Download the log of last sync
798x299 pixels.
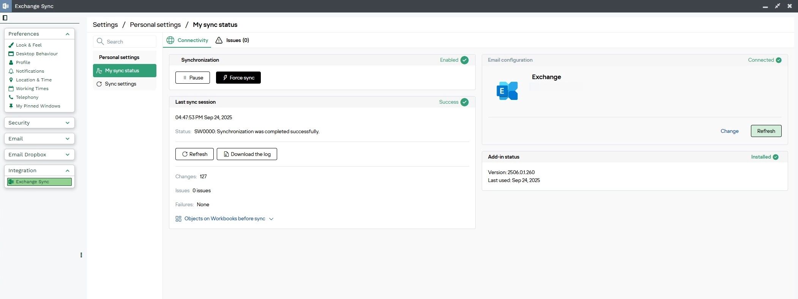pyautogui.click(x=247, y=154)
